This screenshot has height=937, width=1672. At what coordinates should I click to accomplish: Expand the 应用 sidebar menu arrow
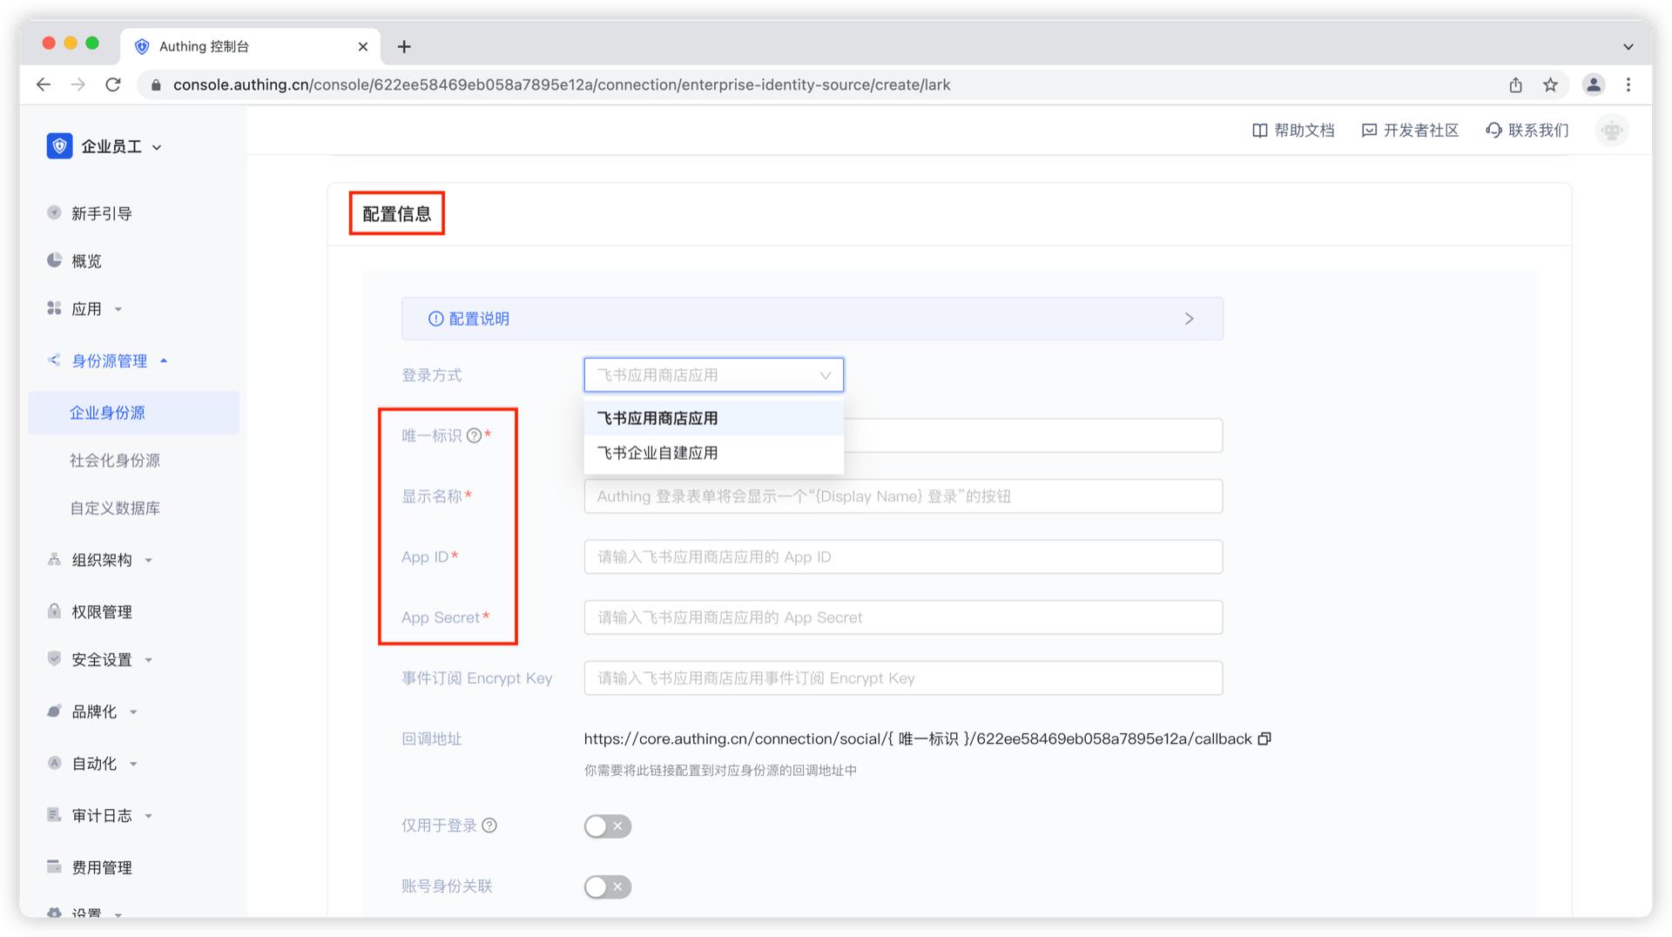[118, 309]
